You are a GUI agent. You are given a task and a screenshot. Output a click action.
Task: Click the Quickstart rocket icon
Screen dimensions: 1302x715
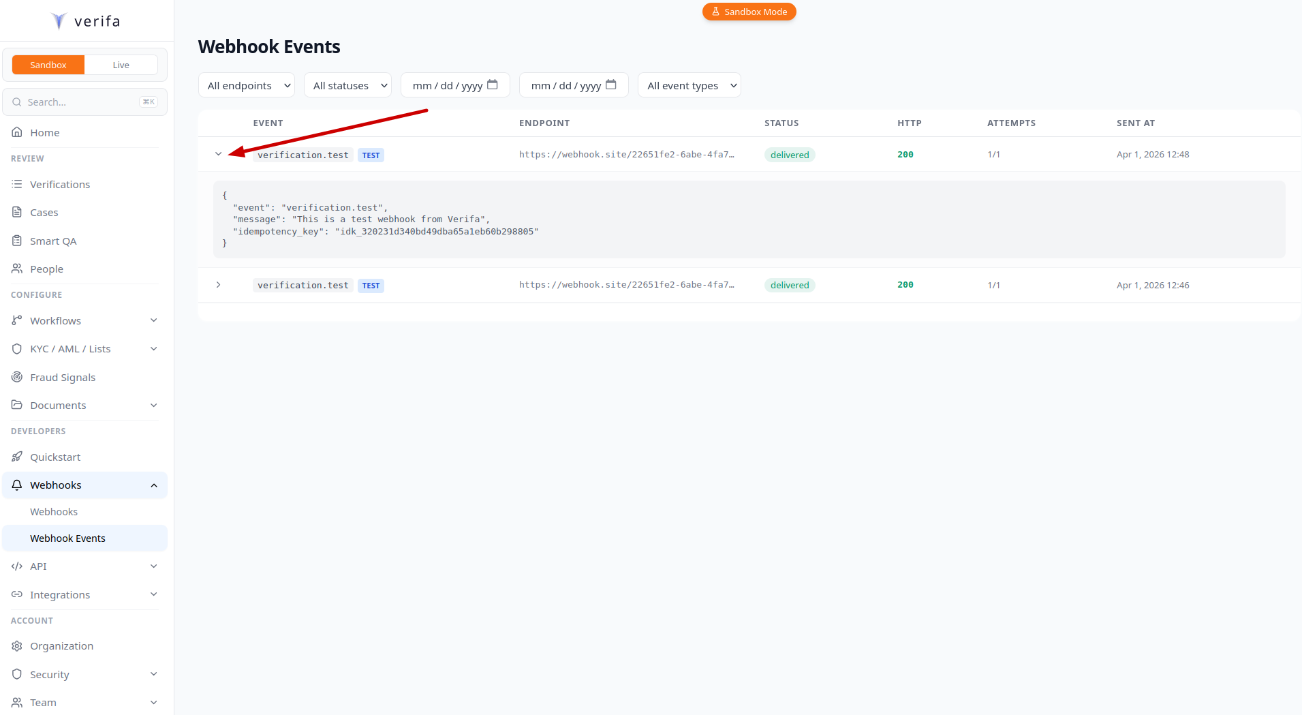[16, 457]
